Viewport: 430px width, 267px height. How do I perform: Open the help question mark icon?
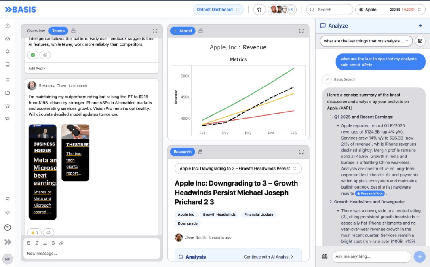8,227
